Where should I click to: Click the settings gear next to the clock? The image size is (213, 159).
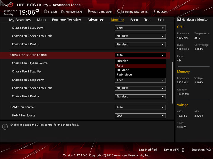pyautogui.click(x=37, y=11)
